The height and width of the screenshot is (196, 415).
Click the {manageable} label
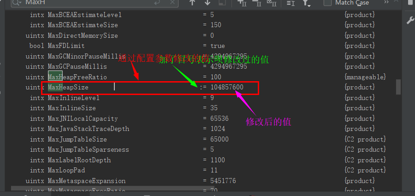click(x=365, y=77)
